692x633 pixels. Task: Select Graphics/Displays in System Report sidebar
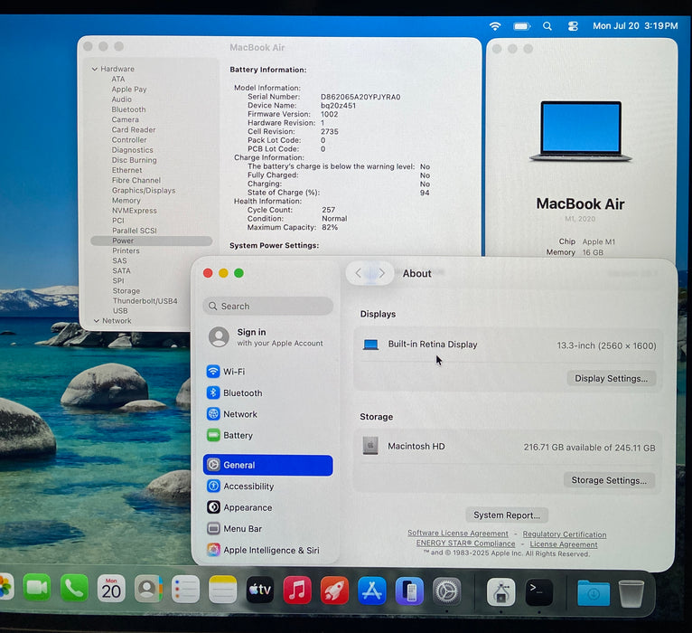pyautogui.click(x=144, y=191)
